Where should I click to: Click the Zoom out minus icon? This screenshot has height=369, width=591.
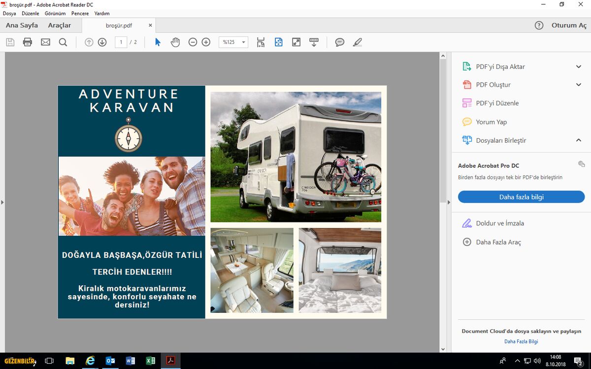(193, 42)
